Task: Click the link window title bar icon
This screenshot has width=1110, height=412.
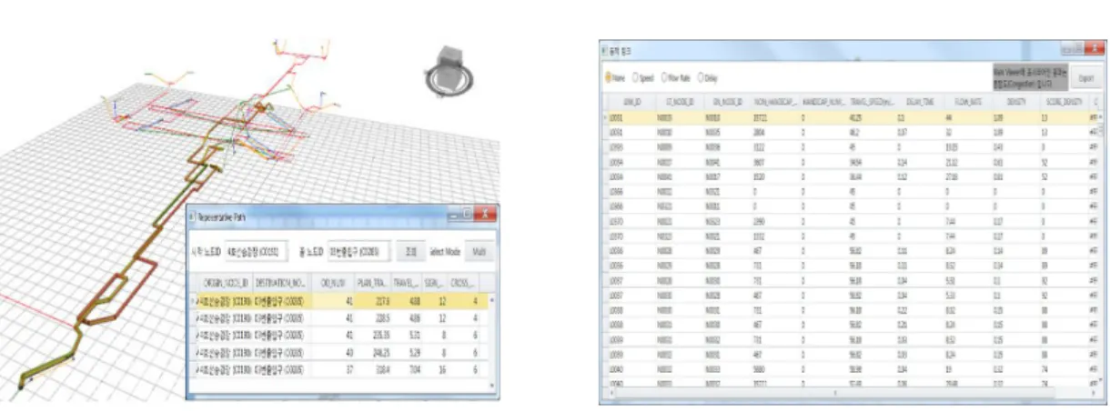Action: click(606, 49)
